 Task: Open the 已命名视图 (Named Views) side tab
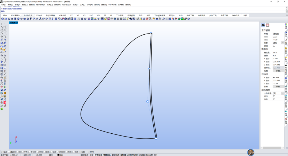(286, 70)
